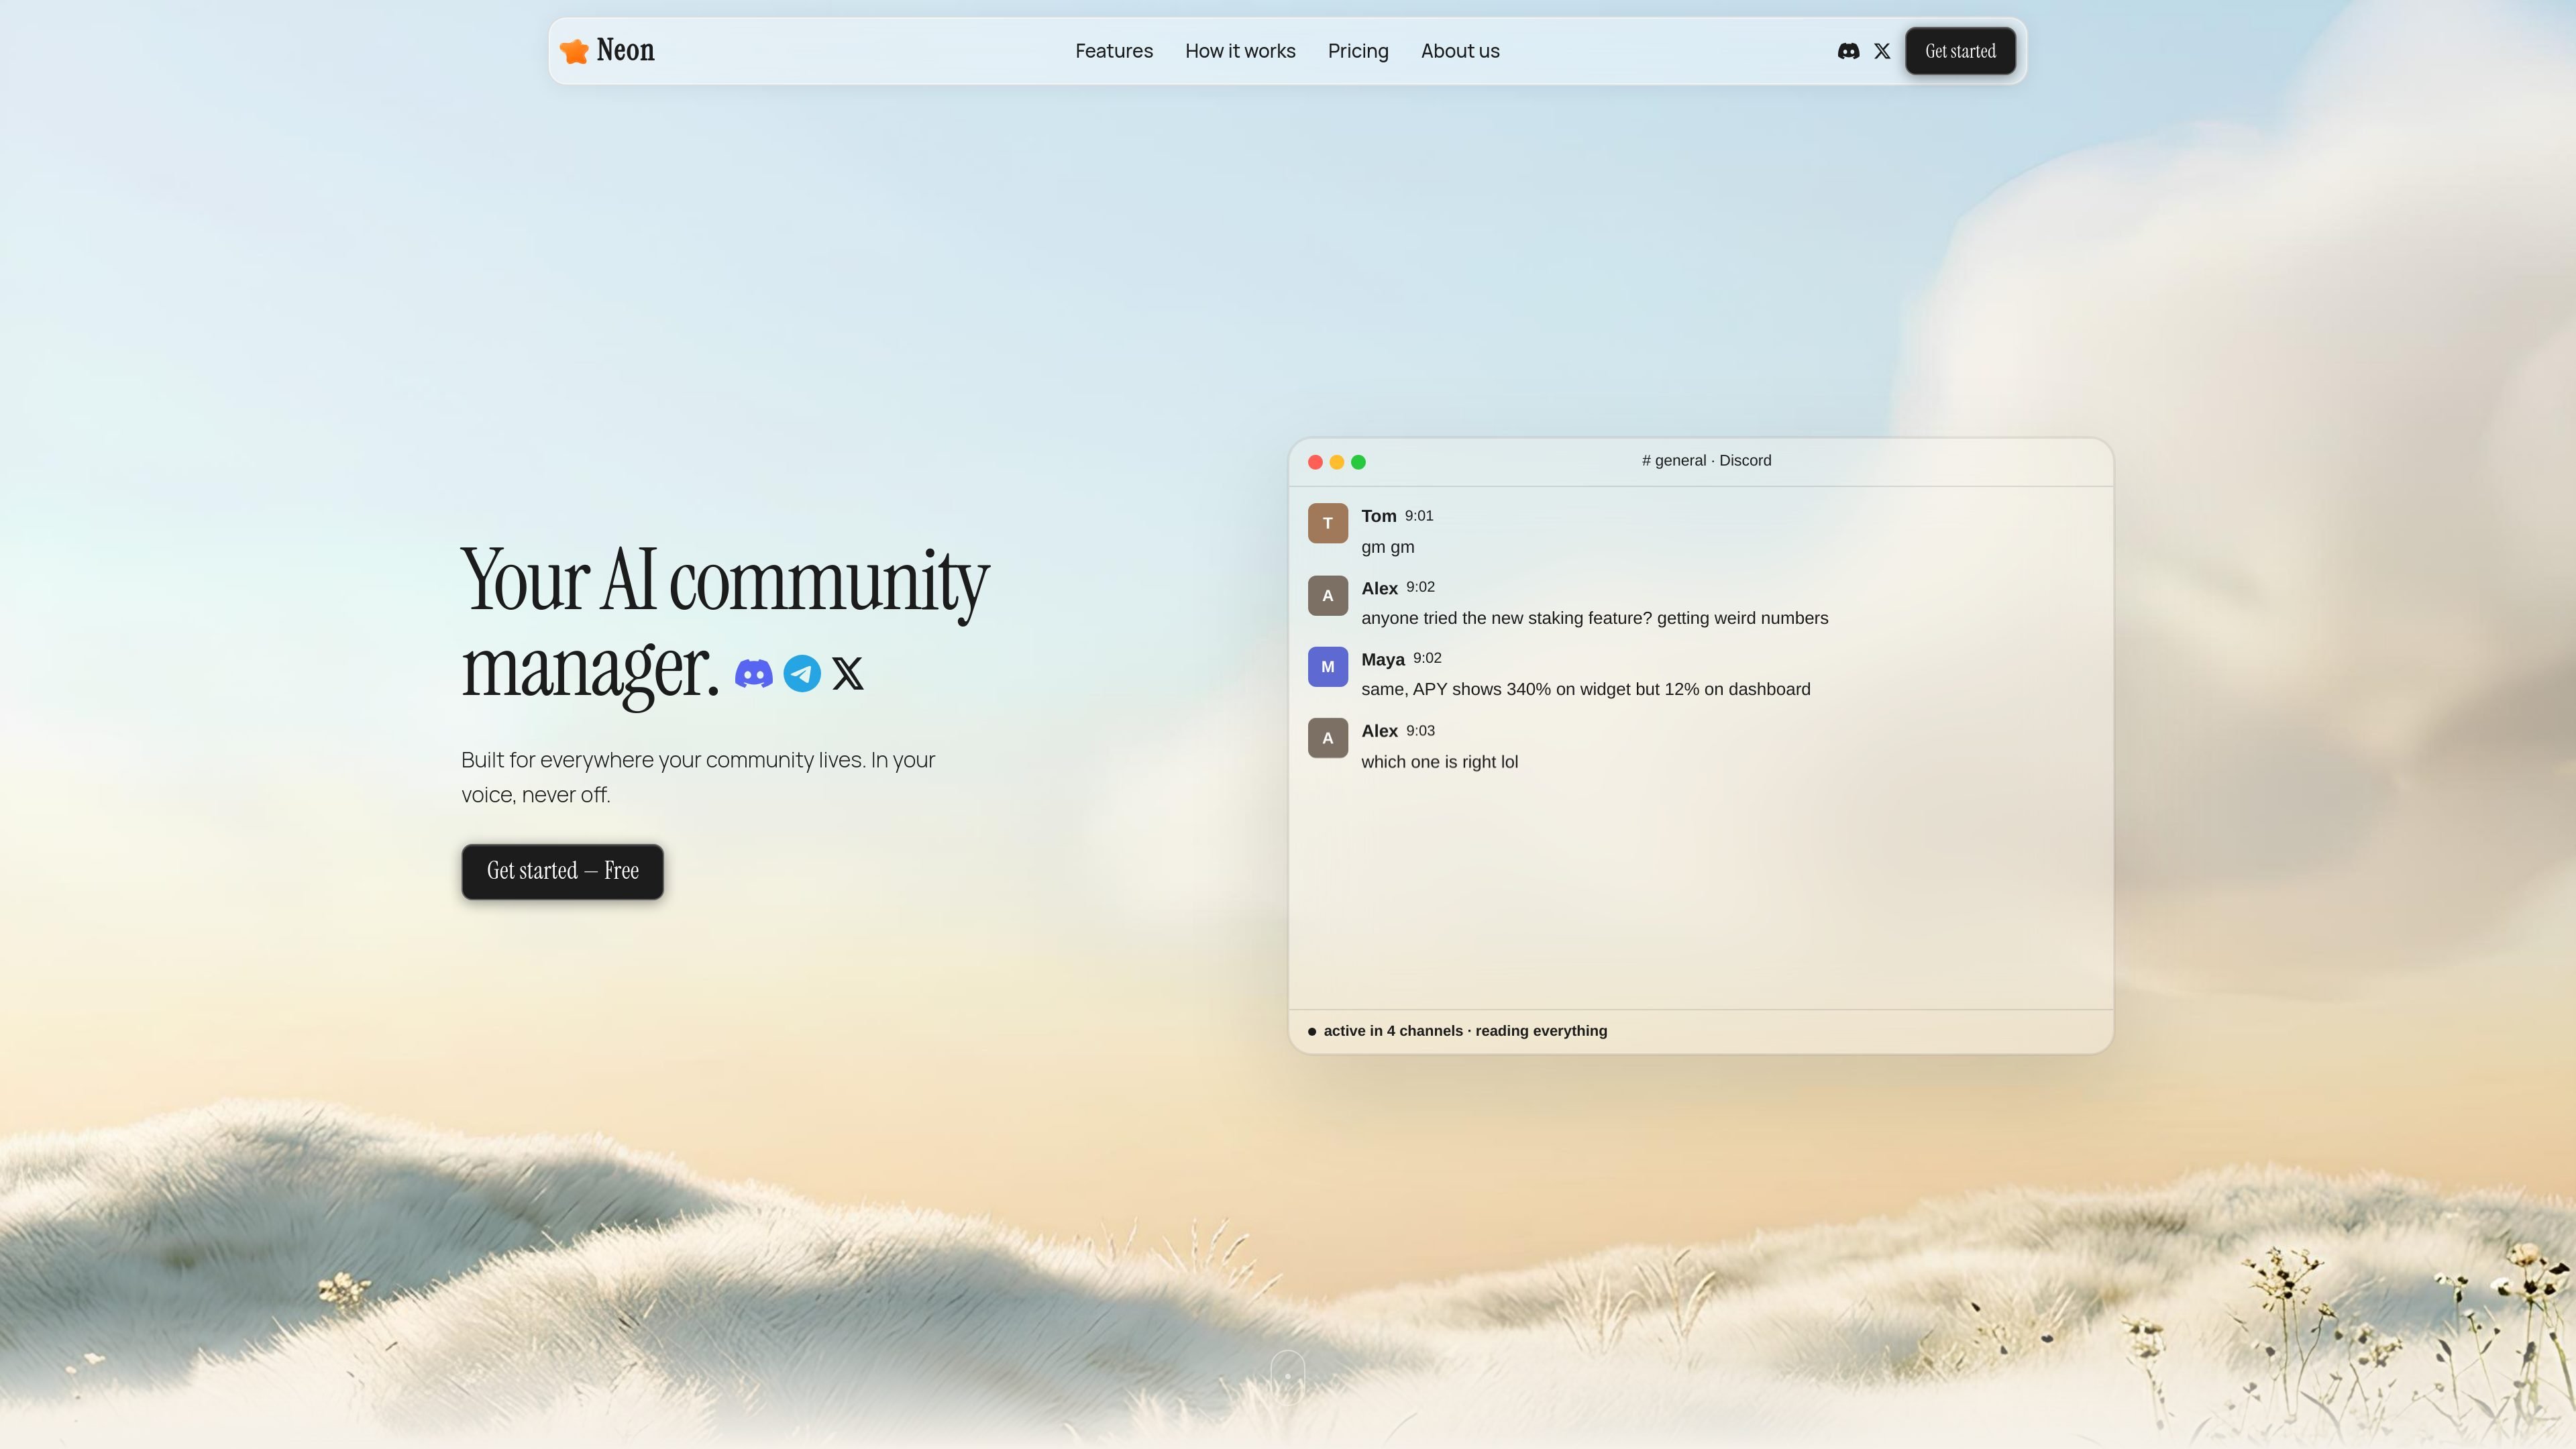Click the yellow minimize dot on chat window
Image resolution: width=2576 pixels, height=1449 pixels.
1337,462
